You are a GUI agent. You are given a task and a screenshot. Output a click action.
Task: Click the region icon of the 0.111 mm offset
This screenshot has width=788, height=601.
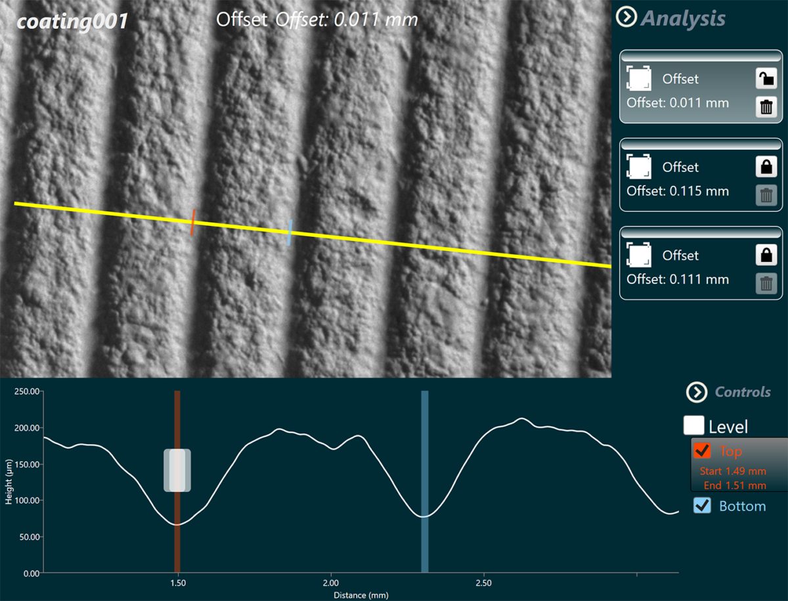click(640, 255)
